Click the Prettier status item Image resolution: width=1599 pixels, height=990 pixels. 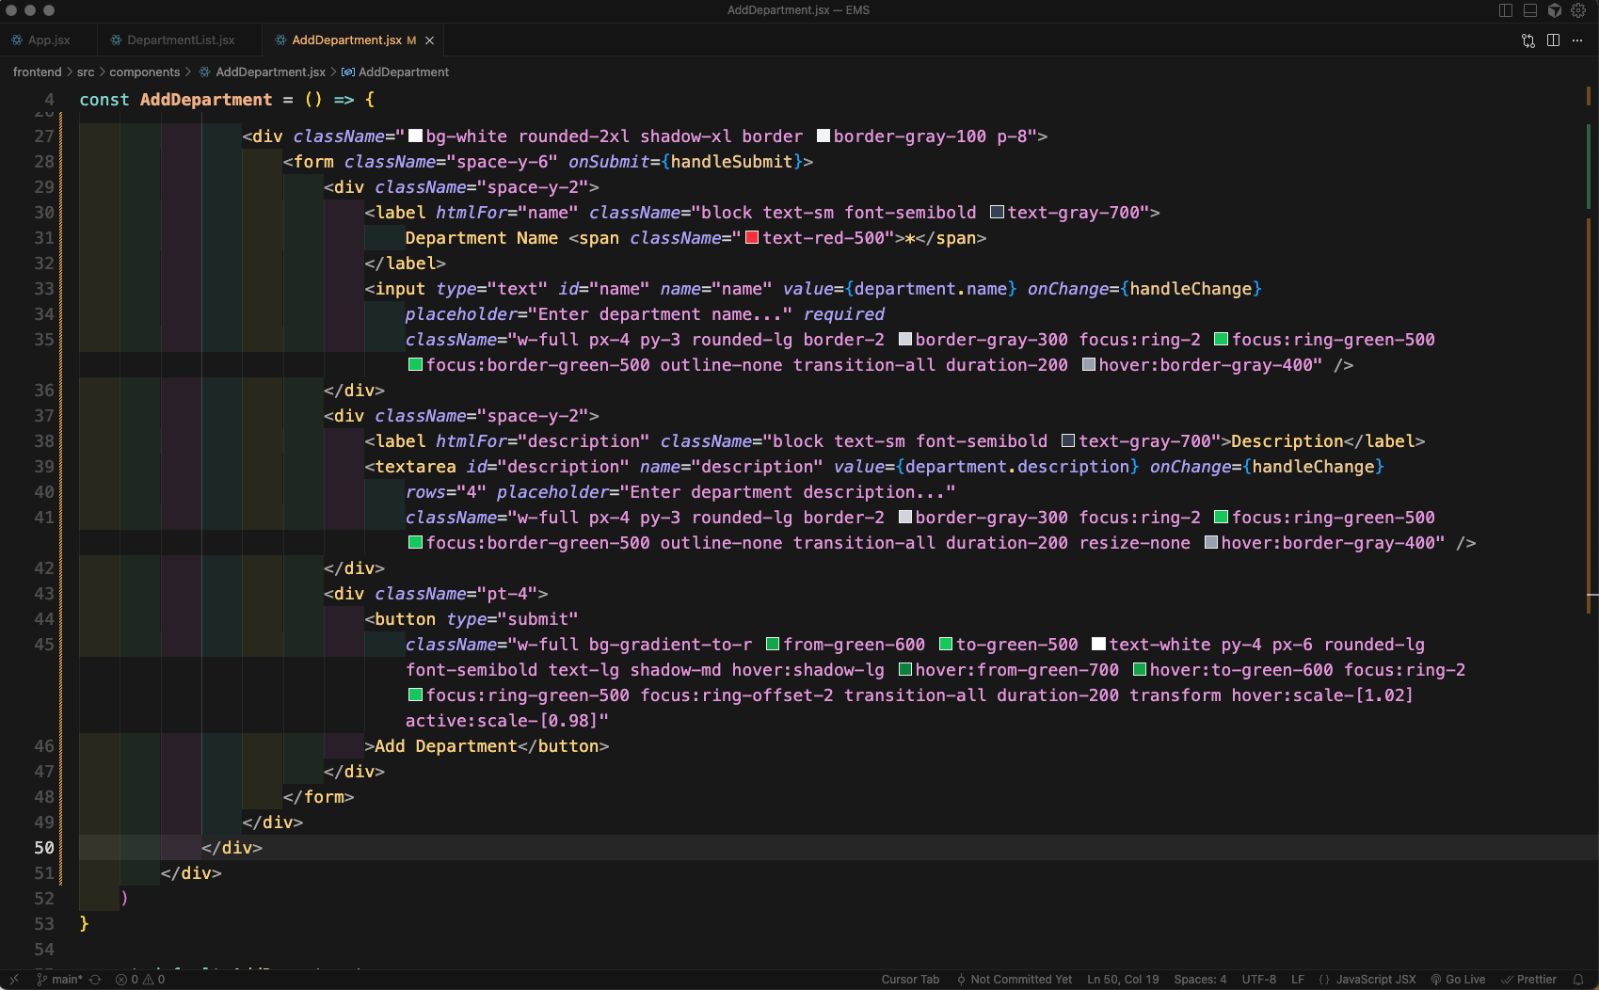coord(1528,980)
